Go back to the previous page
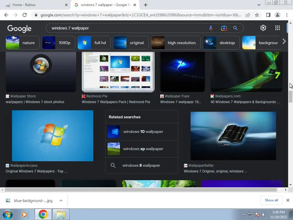 6,15
